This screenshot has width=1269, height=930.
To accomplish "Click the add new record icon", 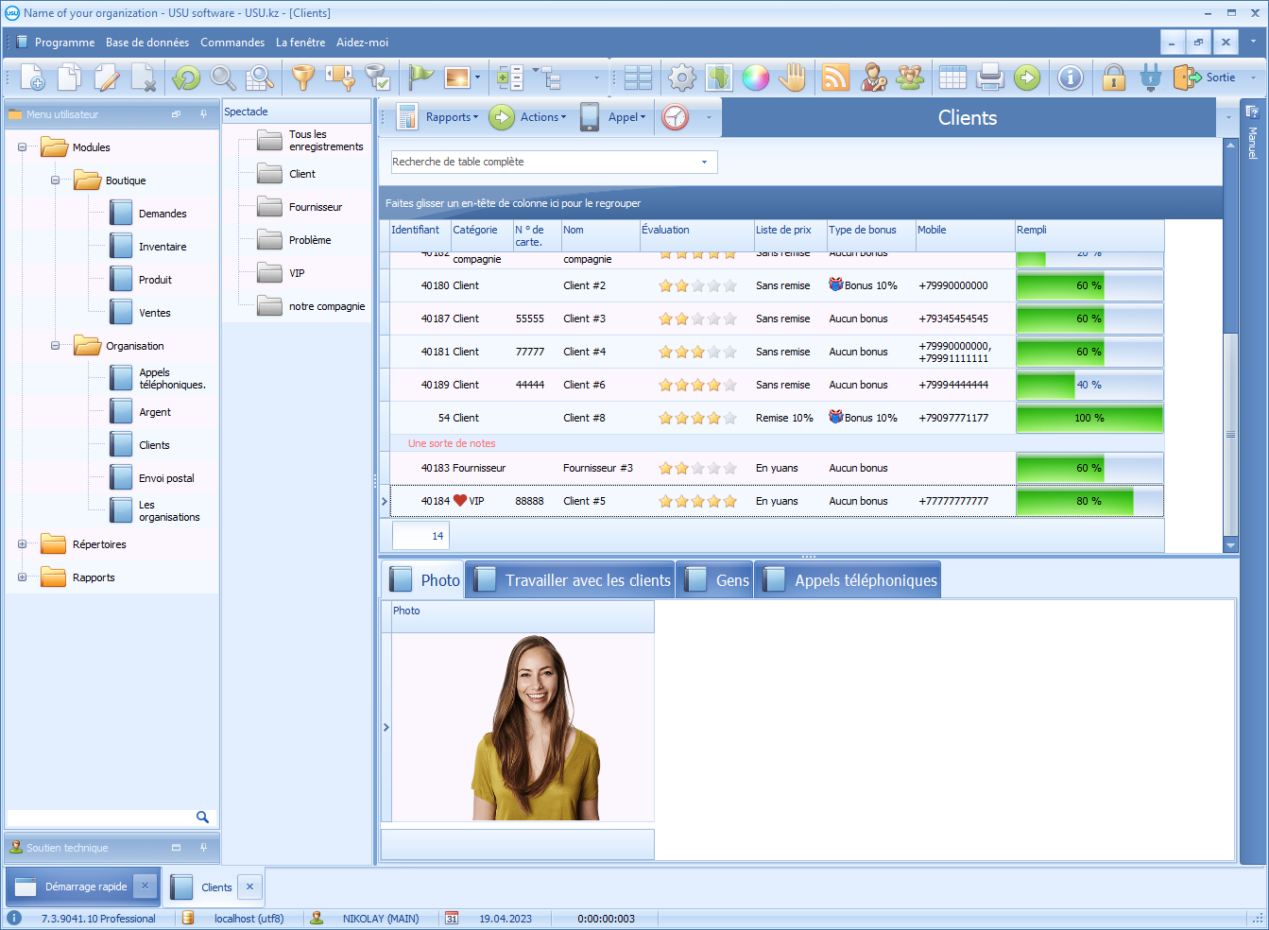I will pyautogui.click(x=32, y=77).
